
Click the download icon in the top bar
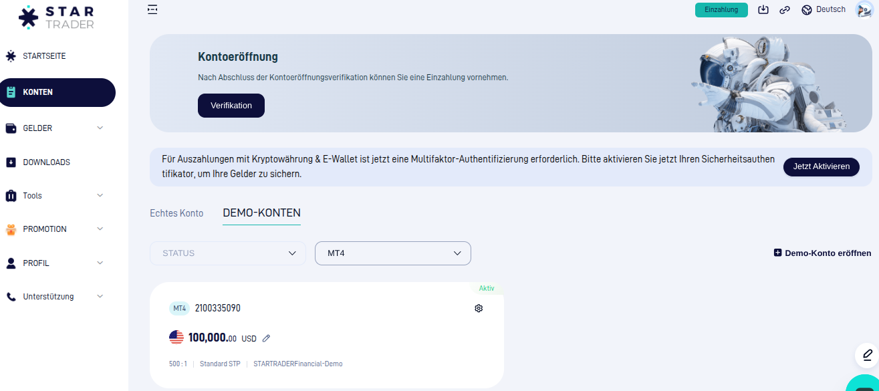point(763,9)
